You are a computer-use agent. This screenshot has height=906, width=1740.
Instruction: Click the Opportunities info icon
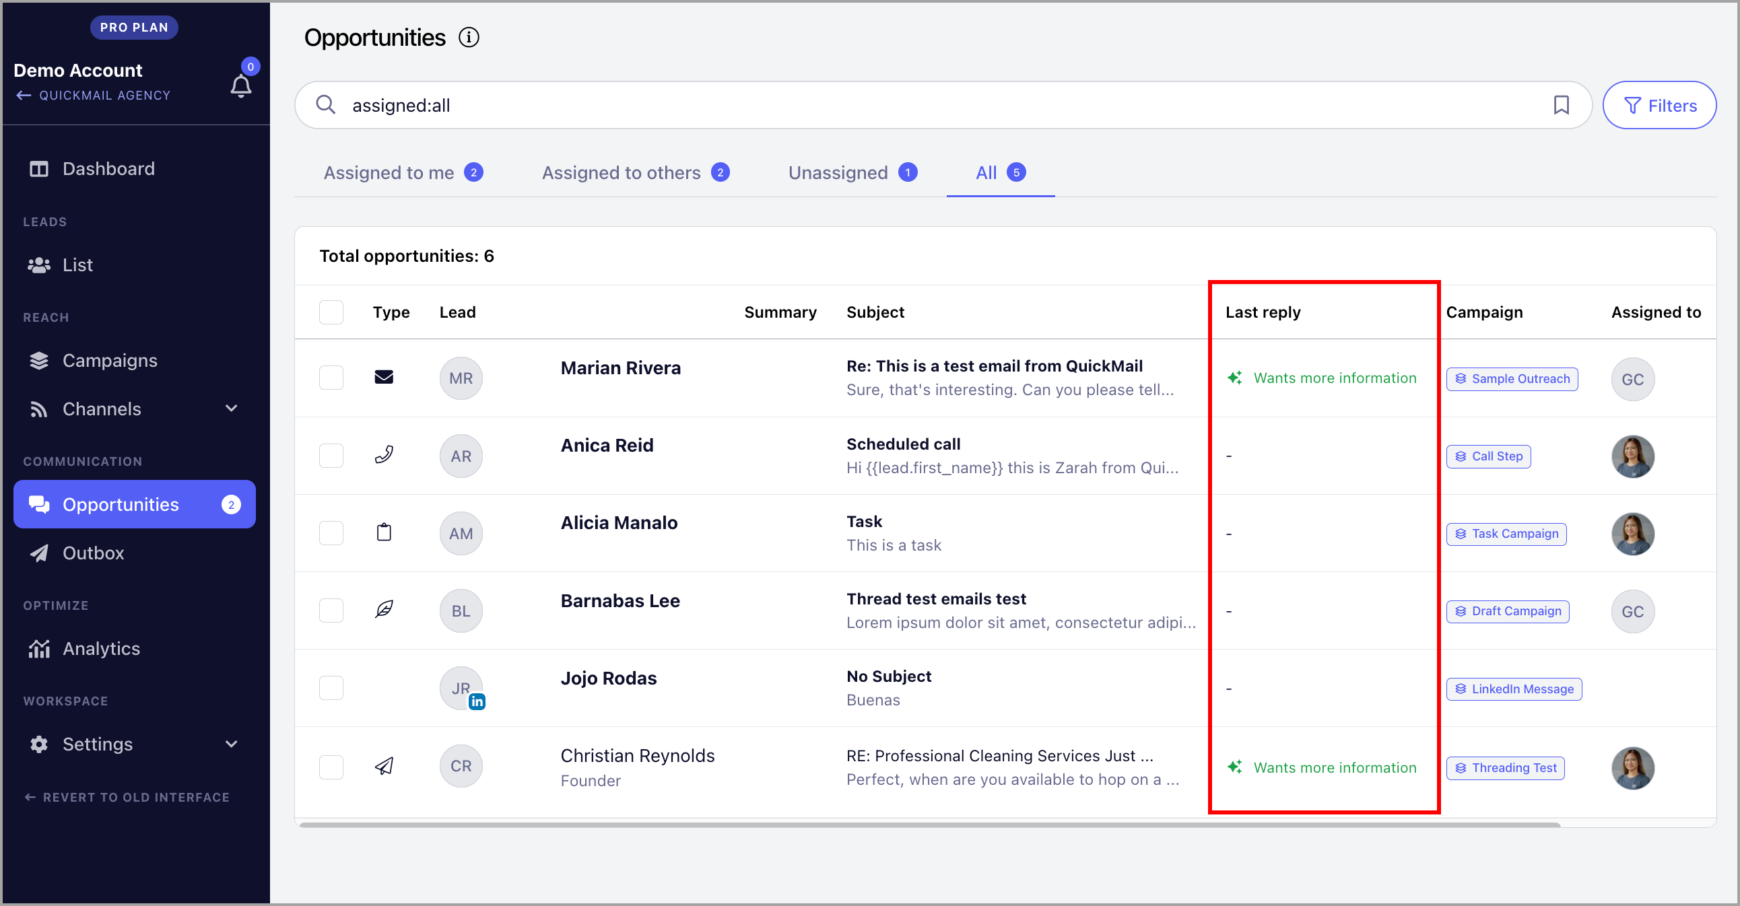click(x=469, y=37)
